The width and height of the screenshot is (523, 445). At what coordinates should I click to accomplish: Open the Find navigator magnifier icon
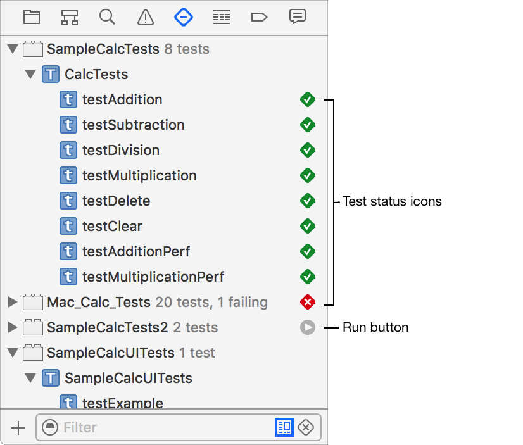coord(108,17)
